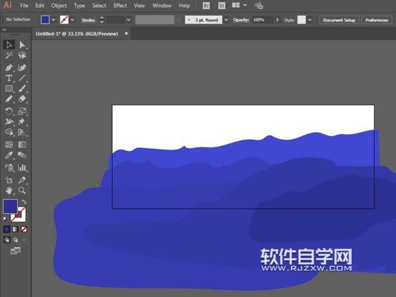
Task: Select the Blend tool
Action: point(22,155)
